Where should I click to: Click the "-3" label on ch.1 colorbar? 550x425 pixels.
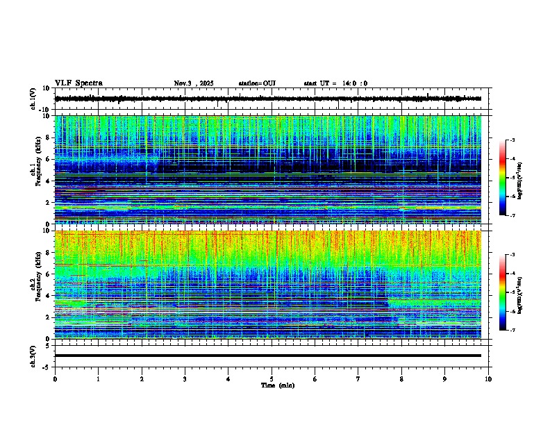click(512, 140)
